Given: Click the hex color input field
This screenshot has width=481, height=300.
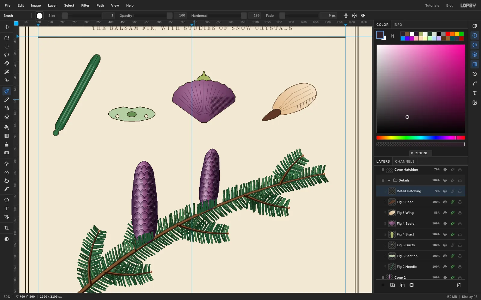Looking at the screenshot, I should [x=421, y=153].
